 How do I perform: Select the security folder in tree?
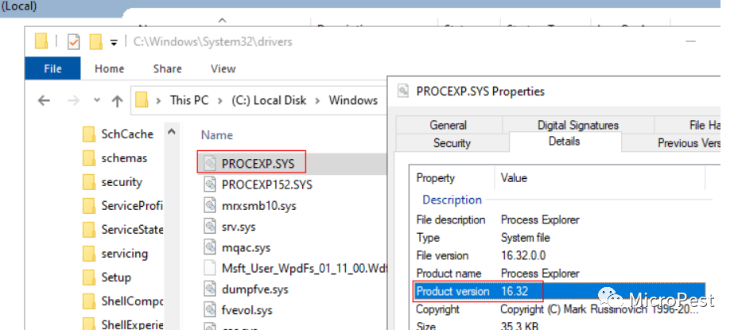(122, 182)
